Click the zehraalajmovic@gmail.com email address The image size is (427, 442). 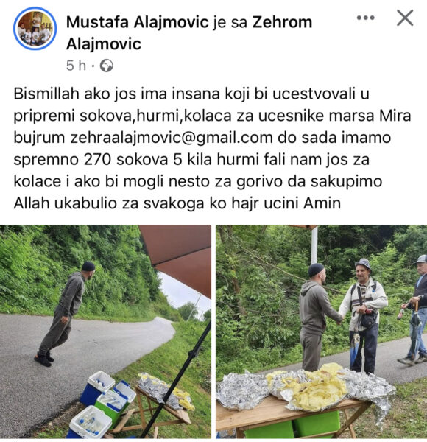point(172,138)
